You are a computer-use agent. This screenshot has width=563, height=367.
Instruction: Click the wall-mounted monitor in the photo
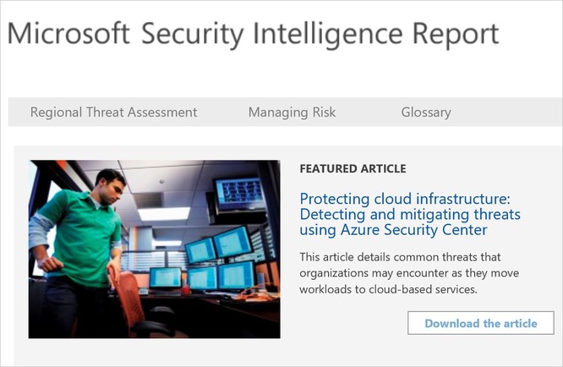click(x=239, y=193)
